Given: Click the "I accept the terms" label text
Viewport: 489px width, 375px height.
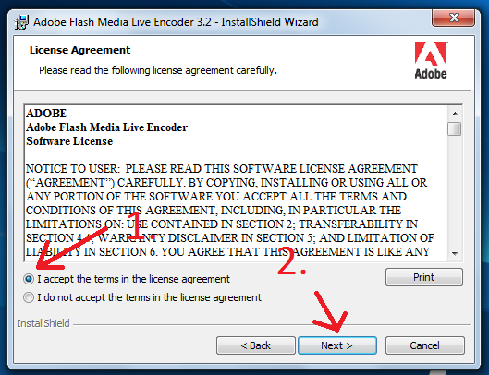Looking at the screenshot, I should click(133, 279).
